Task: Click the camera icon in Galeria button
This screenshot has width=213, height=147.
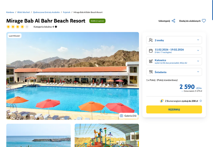Action: pyautogui.click(x=121, y=116)
